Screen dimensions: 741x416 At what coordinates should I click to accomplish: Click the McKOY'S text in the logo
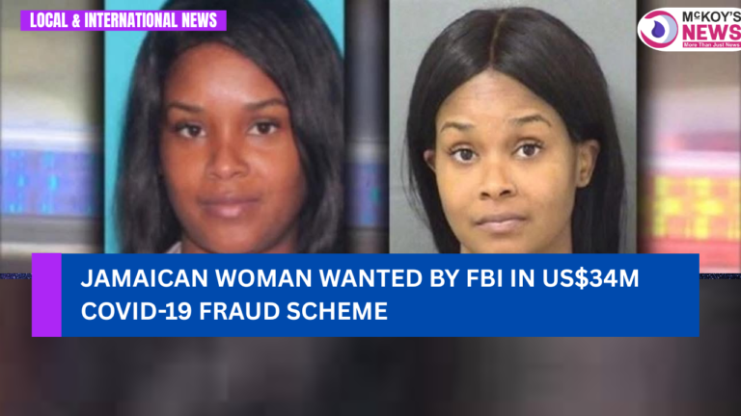tap(711, 17)
